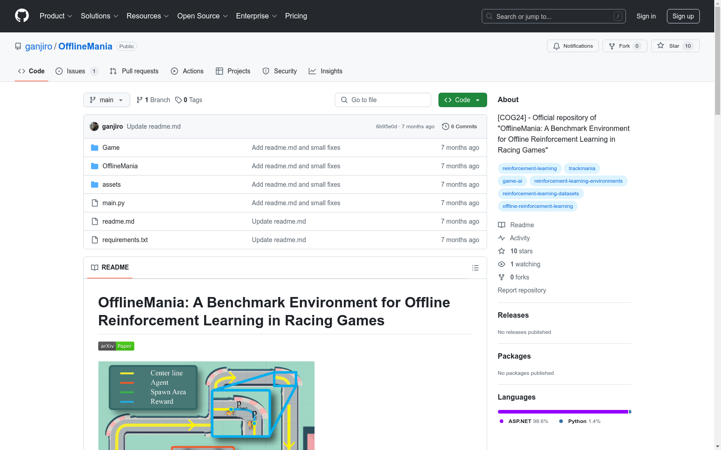Switch to the Pull requests tab

point(134,71)
